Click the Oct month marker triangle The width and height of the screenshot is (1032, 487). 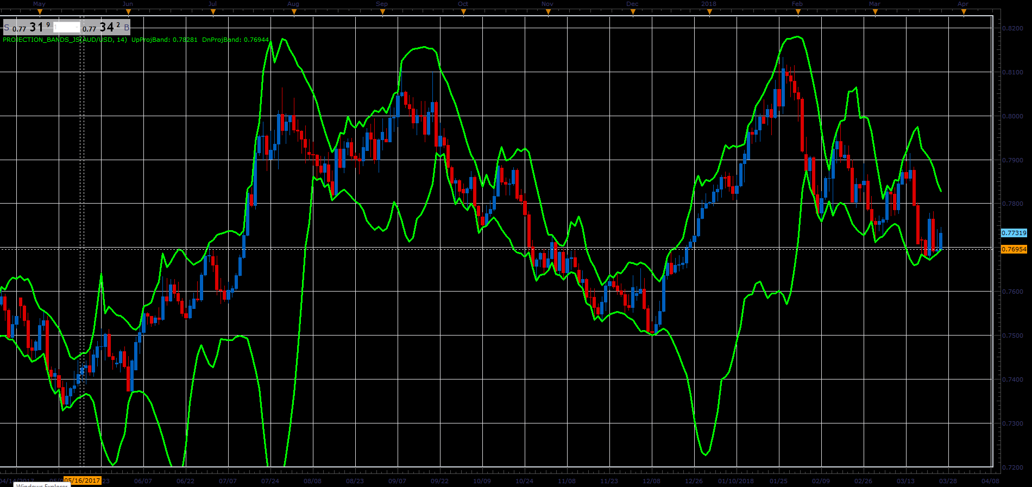(463, 12)
